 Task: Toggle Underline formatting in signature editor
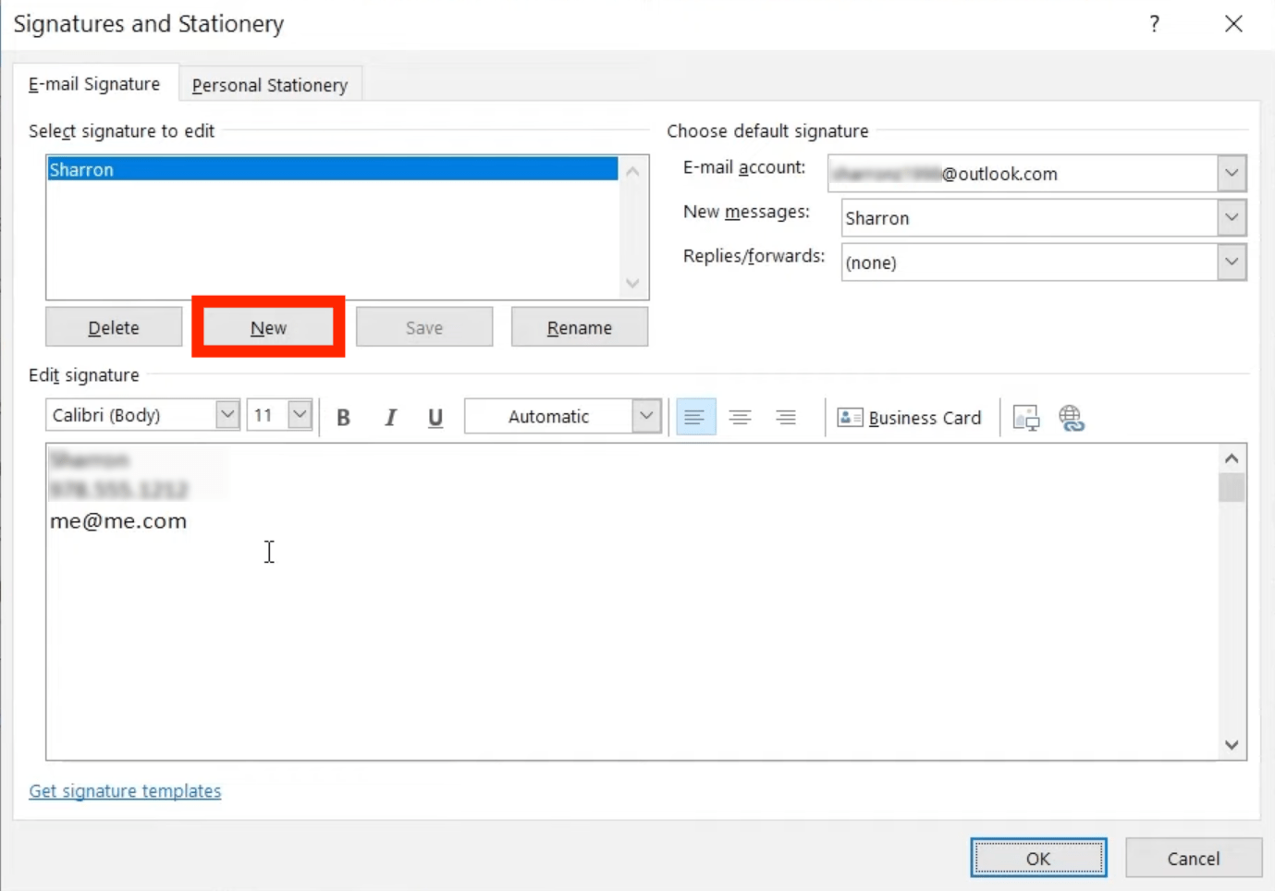(435, 417)
